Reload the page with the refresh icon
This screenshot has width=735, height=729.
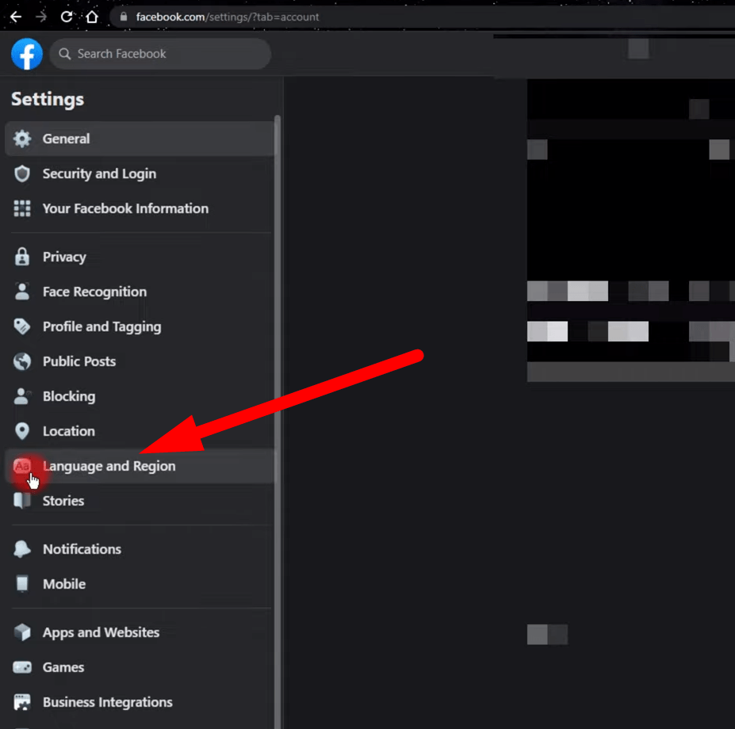point(67,17)
